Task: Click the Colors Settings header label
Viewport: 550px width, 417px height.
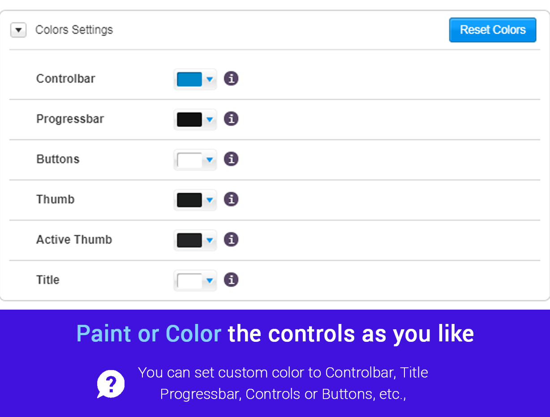Action: [x=74, y=30]
